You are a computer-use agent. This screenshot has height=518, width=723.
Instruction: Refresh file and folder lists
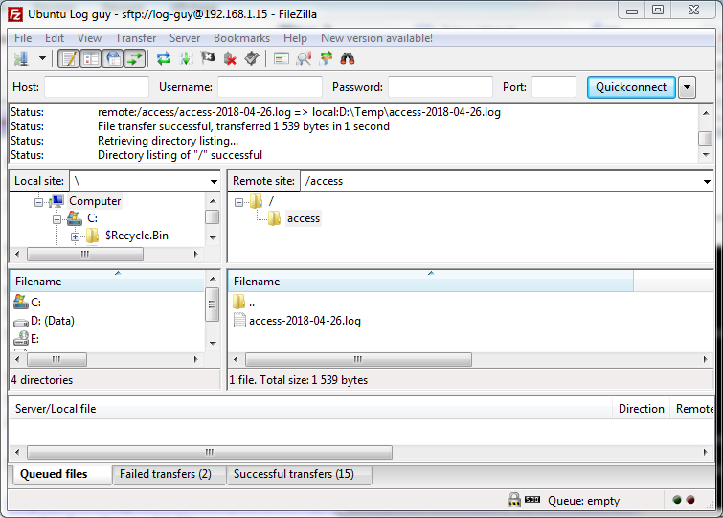[164, 59]
